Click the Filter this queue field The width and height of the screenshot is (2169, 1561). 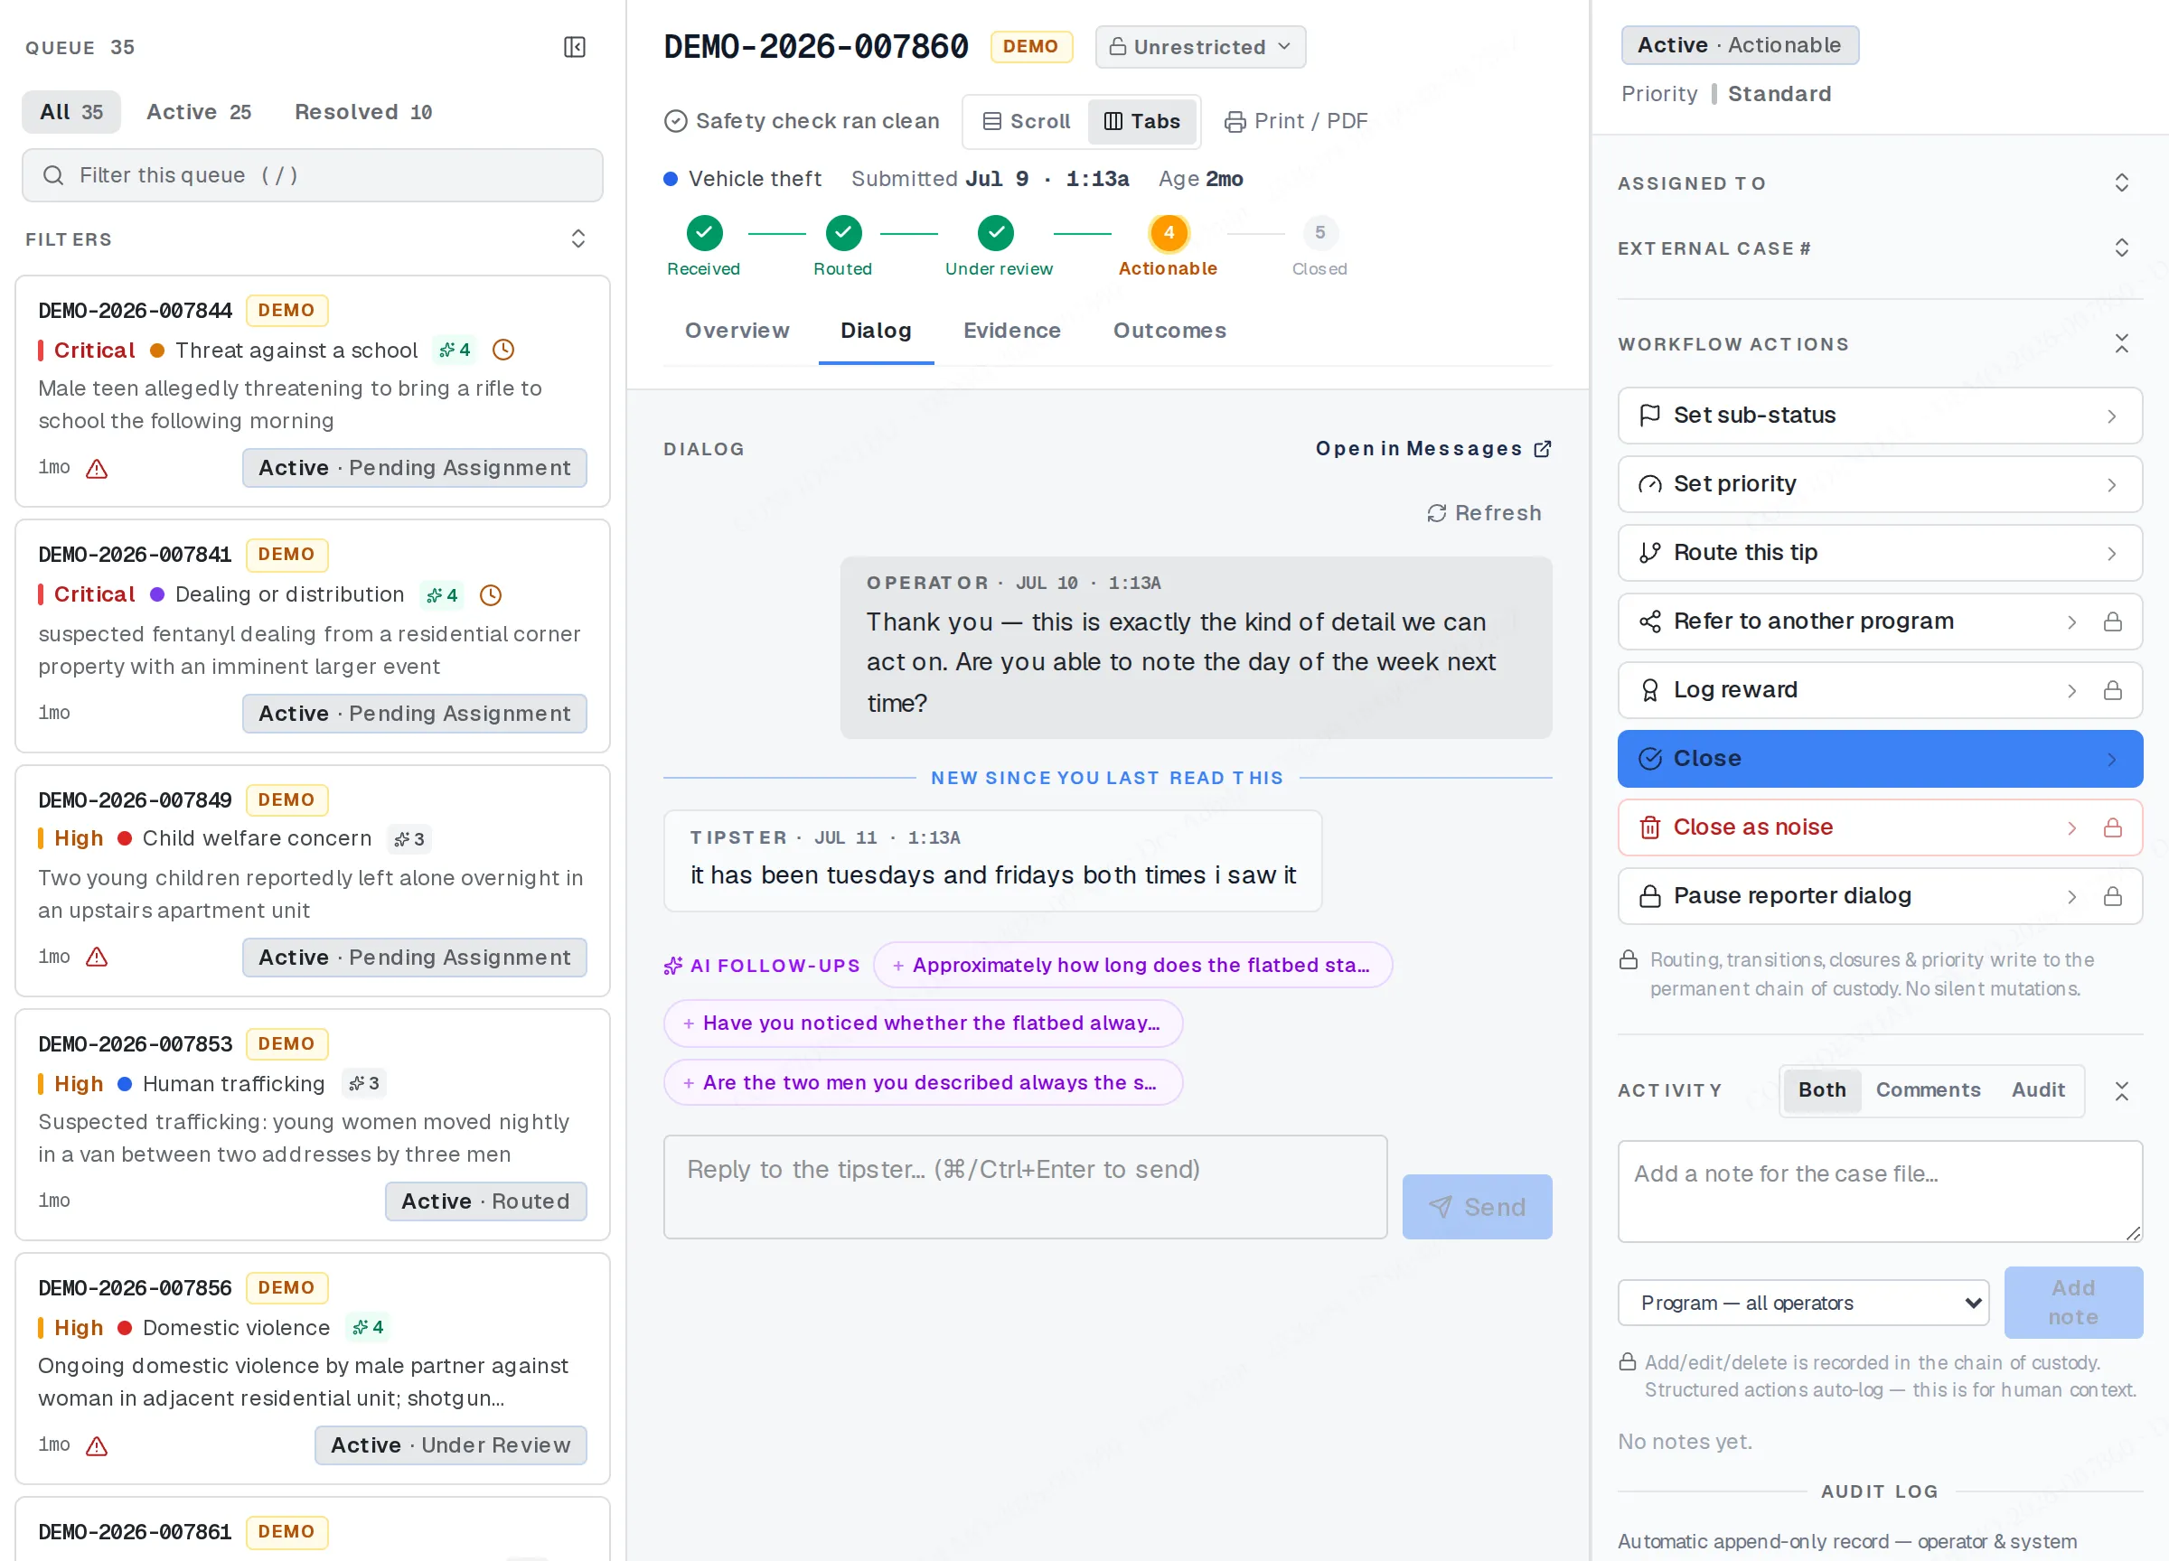coord(312,175)
